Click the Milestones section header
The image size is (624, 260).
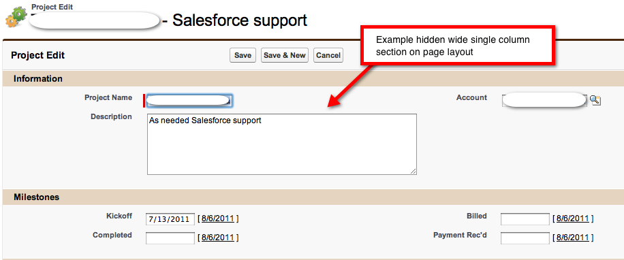tap(313, 197)
